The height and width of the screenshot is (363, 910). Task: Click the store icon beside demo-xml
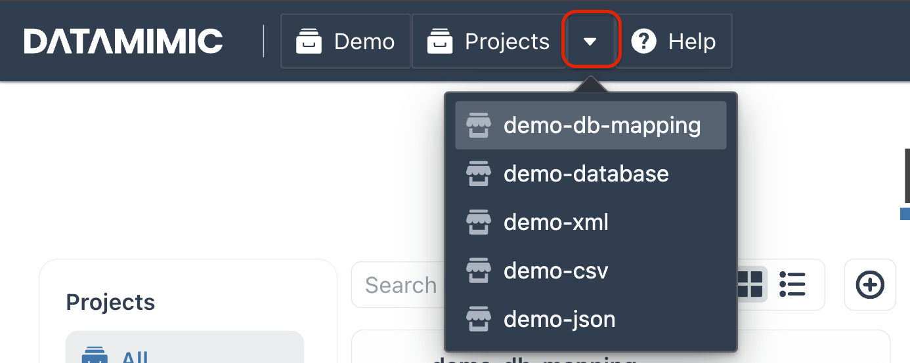tap(479, 222)
